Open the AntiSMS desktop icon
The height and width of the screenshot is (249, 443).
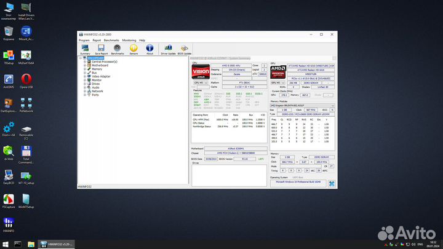(x=9, y=81)
